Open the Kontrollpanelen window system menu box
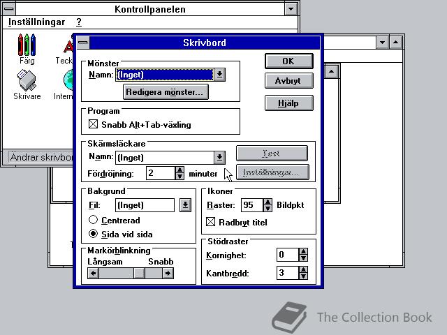447x335 pixels. coord(9,9)
